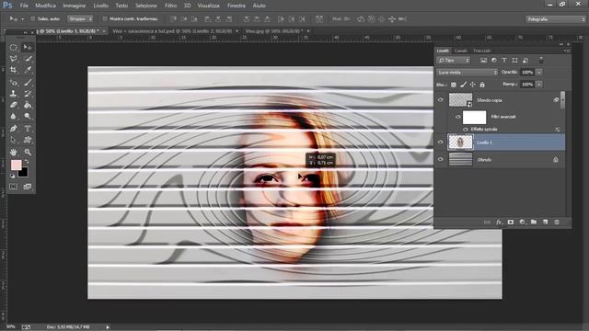
Task: Select the Pen tool
Action: [13, 129]
